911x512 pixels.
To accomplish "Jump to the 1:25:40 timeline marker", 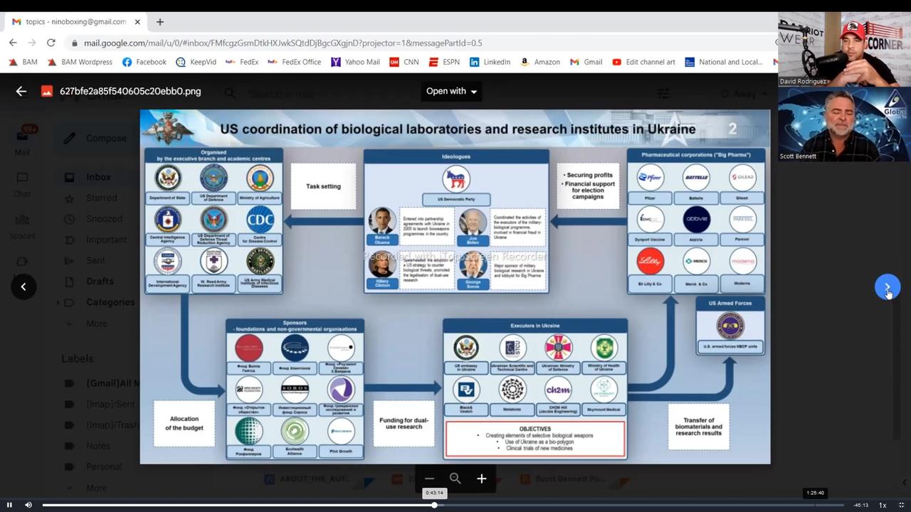I will [815, 493].
